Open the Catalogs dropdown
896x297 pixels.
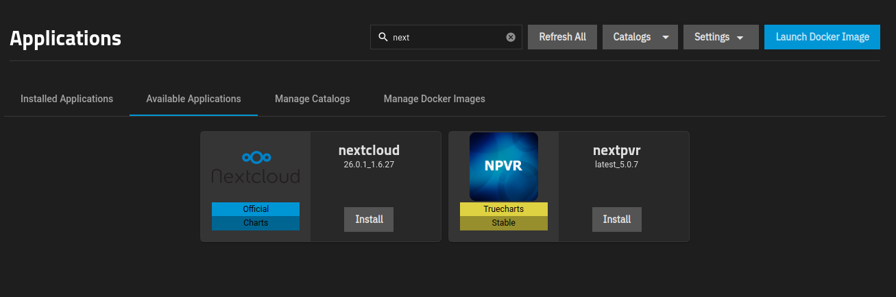click(x=640, y=37)
